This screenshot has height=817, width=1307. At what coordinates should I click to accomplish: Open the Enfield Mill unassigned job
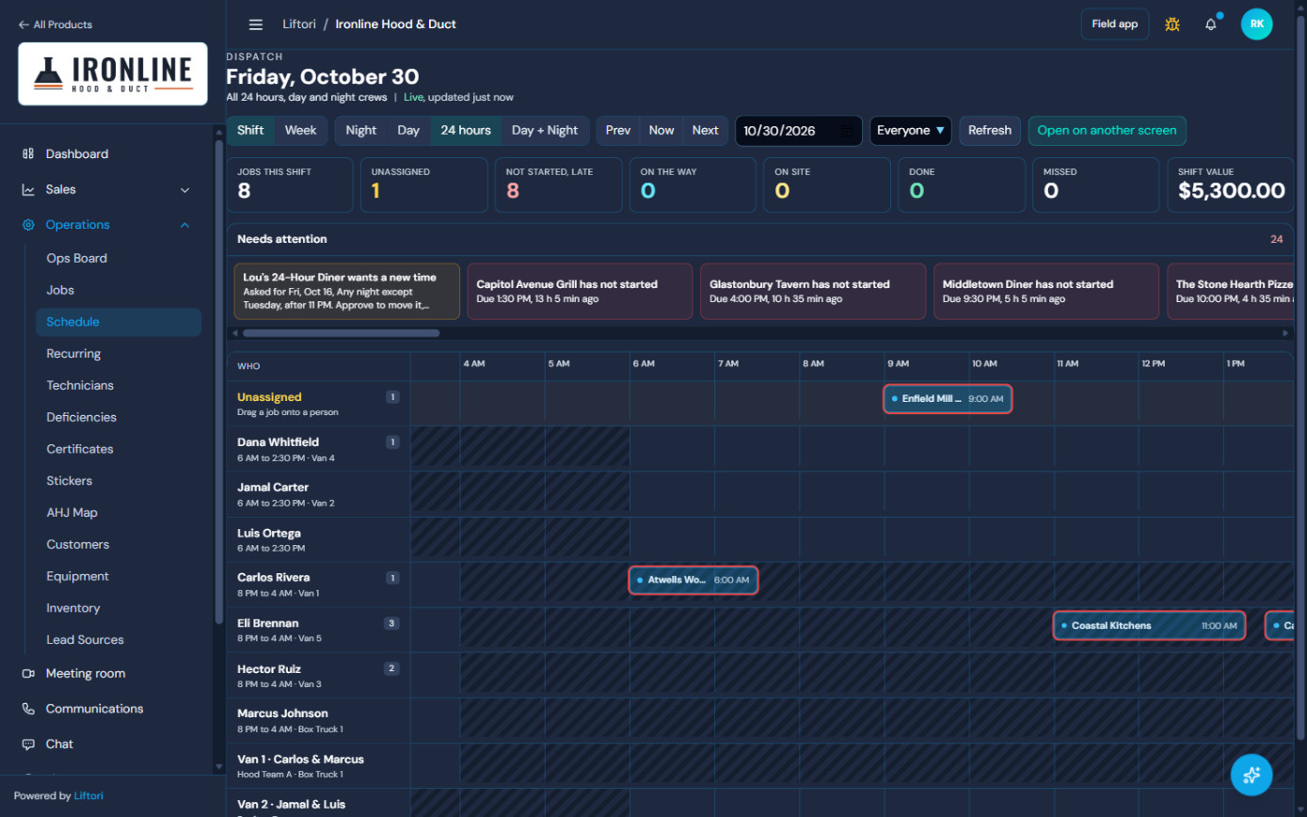coord(948,399)
